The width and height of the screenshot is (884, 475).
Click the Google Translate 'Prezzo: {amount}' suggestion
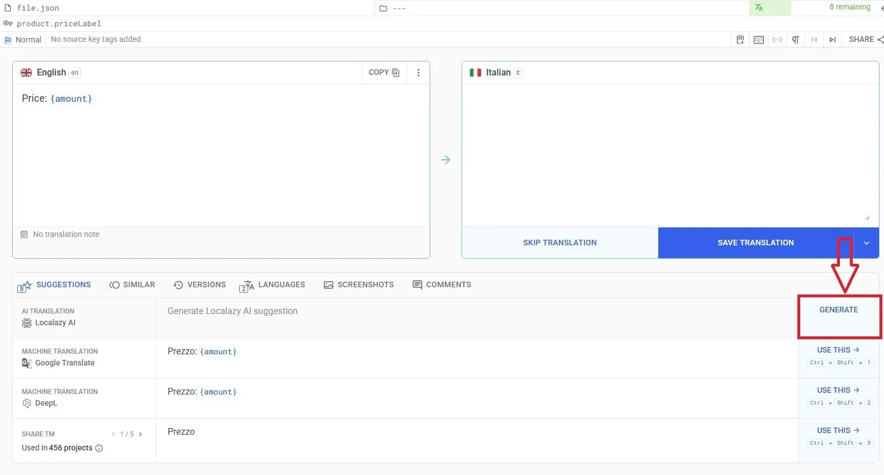click(x=202, y=351)
